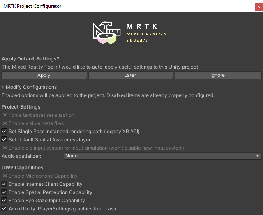This screenshot has width=263, height=215.
Task: Click the Enable Microphone Capability status icon
Action: click(x=5, y=176)
